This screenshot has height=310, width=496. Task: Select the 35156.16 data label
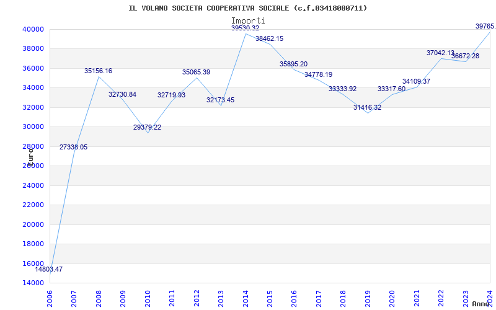pos(98,71)
